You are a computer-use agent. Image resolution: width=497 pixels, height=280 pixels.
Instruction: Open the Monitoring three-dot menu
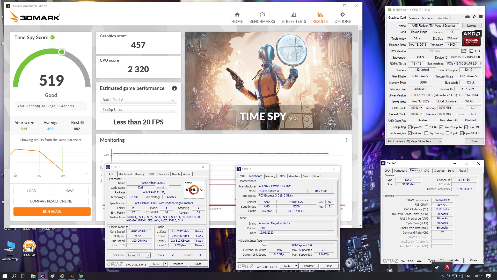tap(347, 140)
